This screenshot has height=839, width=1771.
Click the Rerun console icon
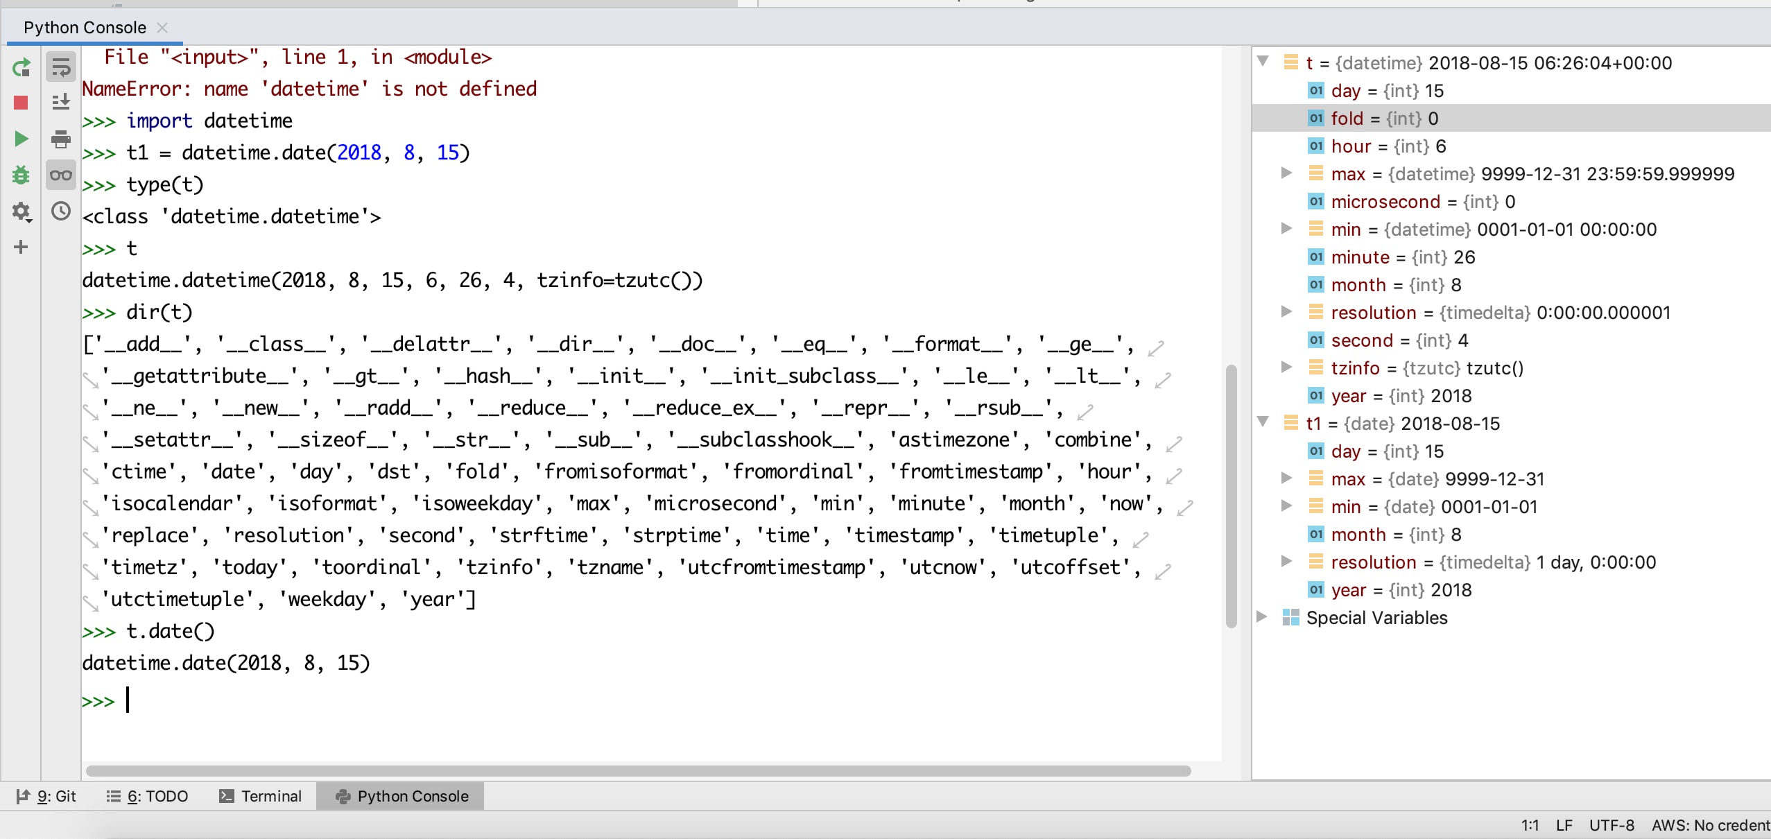pos(21,67)
